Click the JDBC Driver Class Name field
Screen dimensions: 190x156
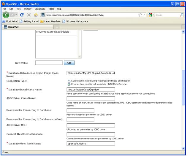tap(91, 98)
